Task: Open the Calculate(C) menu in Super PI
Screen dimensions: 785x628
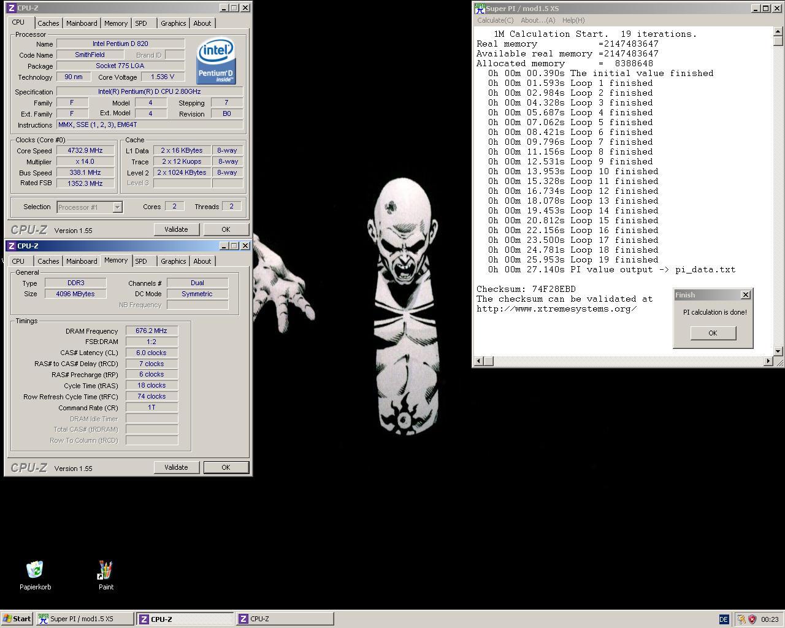Action: pyautogui.click(x=496, y=20)
